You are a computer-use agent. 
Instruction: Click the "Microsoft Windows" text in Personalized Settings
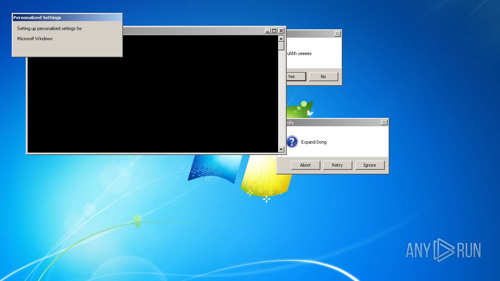pos(35,39)
